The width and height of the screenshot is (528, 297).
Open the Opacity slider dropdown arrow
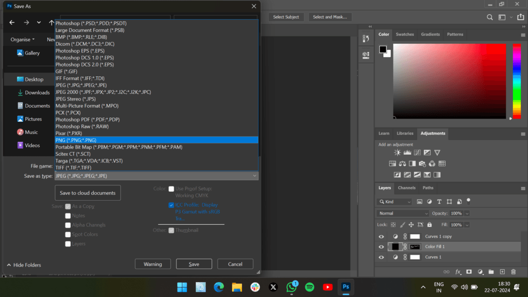point(467,213)
